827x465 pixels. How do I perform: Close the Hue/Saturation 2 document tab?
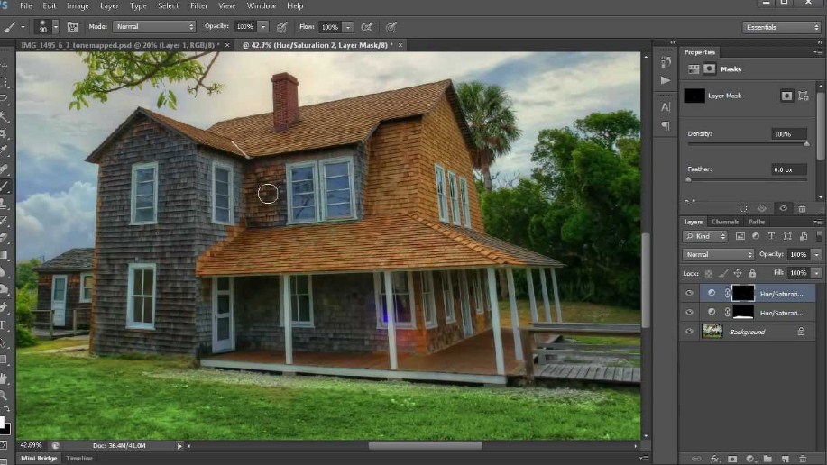(x=400, y=45)
